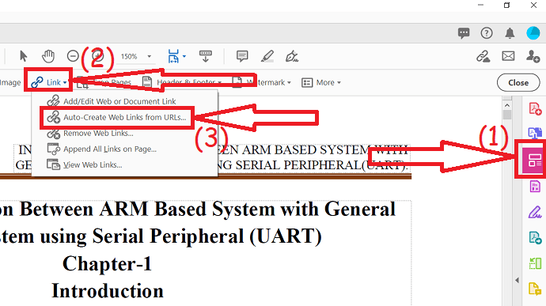Send file by email envelope icon
The width and height of the screenshot is (546, 306).
[508, 56]
